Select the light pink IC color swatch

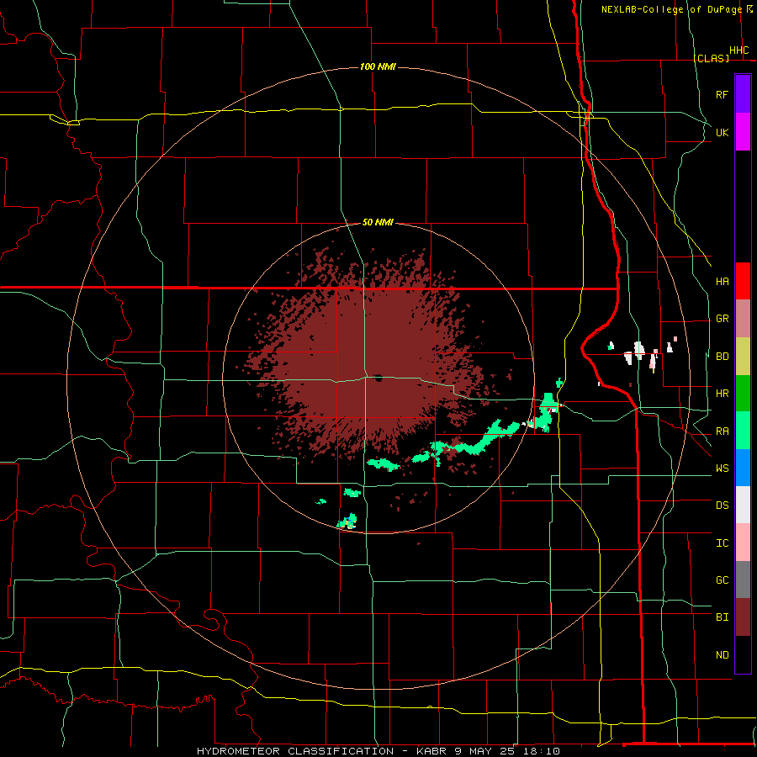(x=743, y=543)
